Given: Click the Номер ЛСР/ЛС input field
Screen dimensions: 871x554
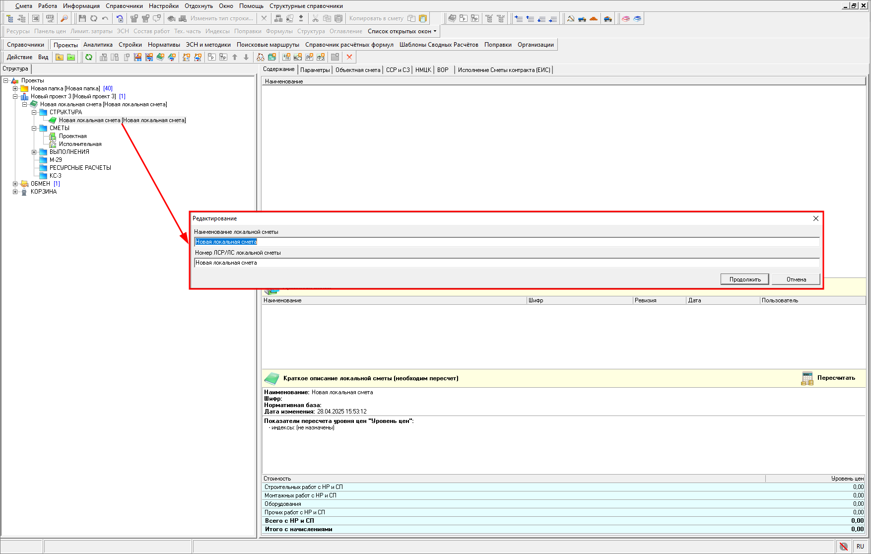Looking at the screenshot, I should point(506,263).
